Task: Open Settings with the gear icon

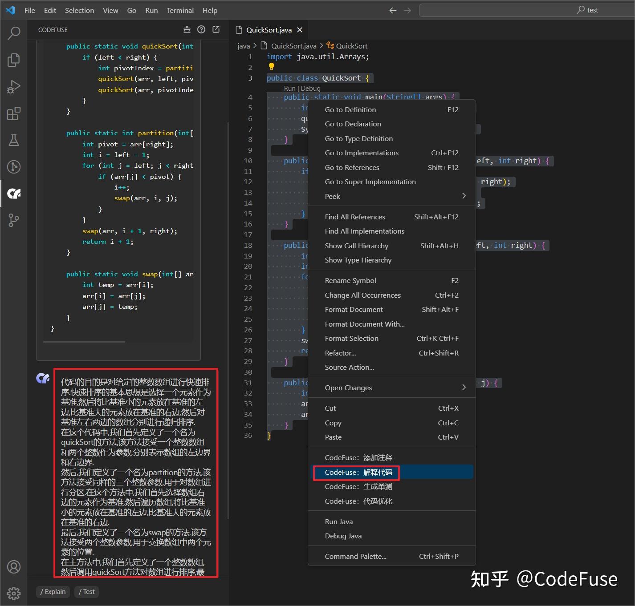Action: coord(14,593)
